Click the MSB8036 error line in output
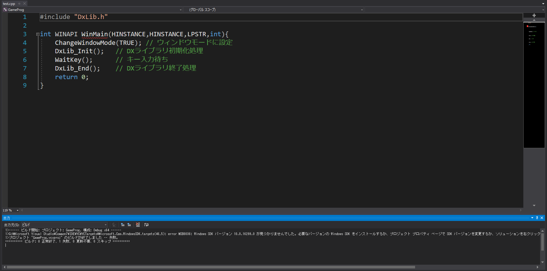This screenshot has width=547, height=271. point(273,234)
